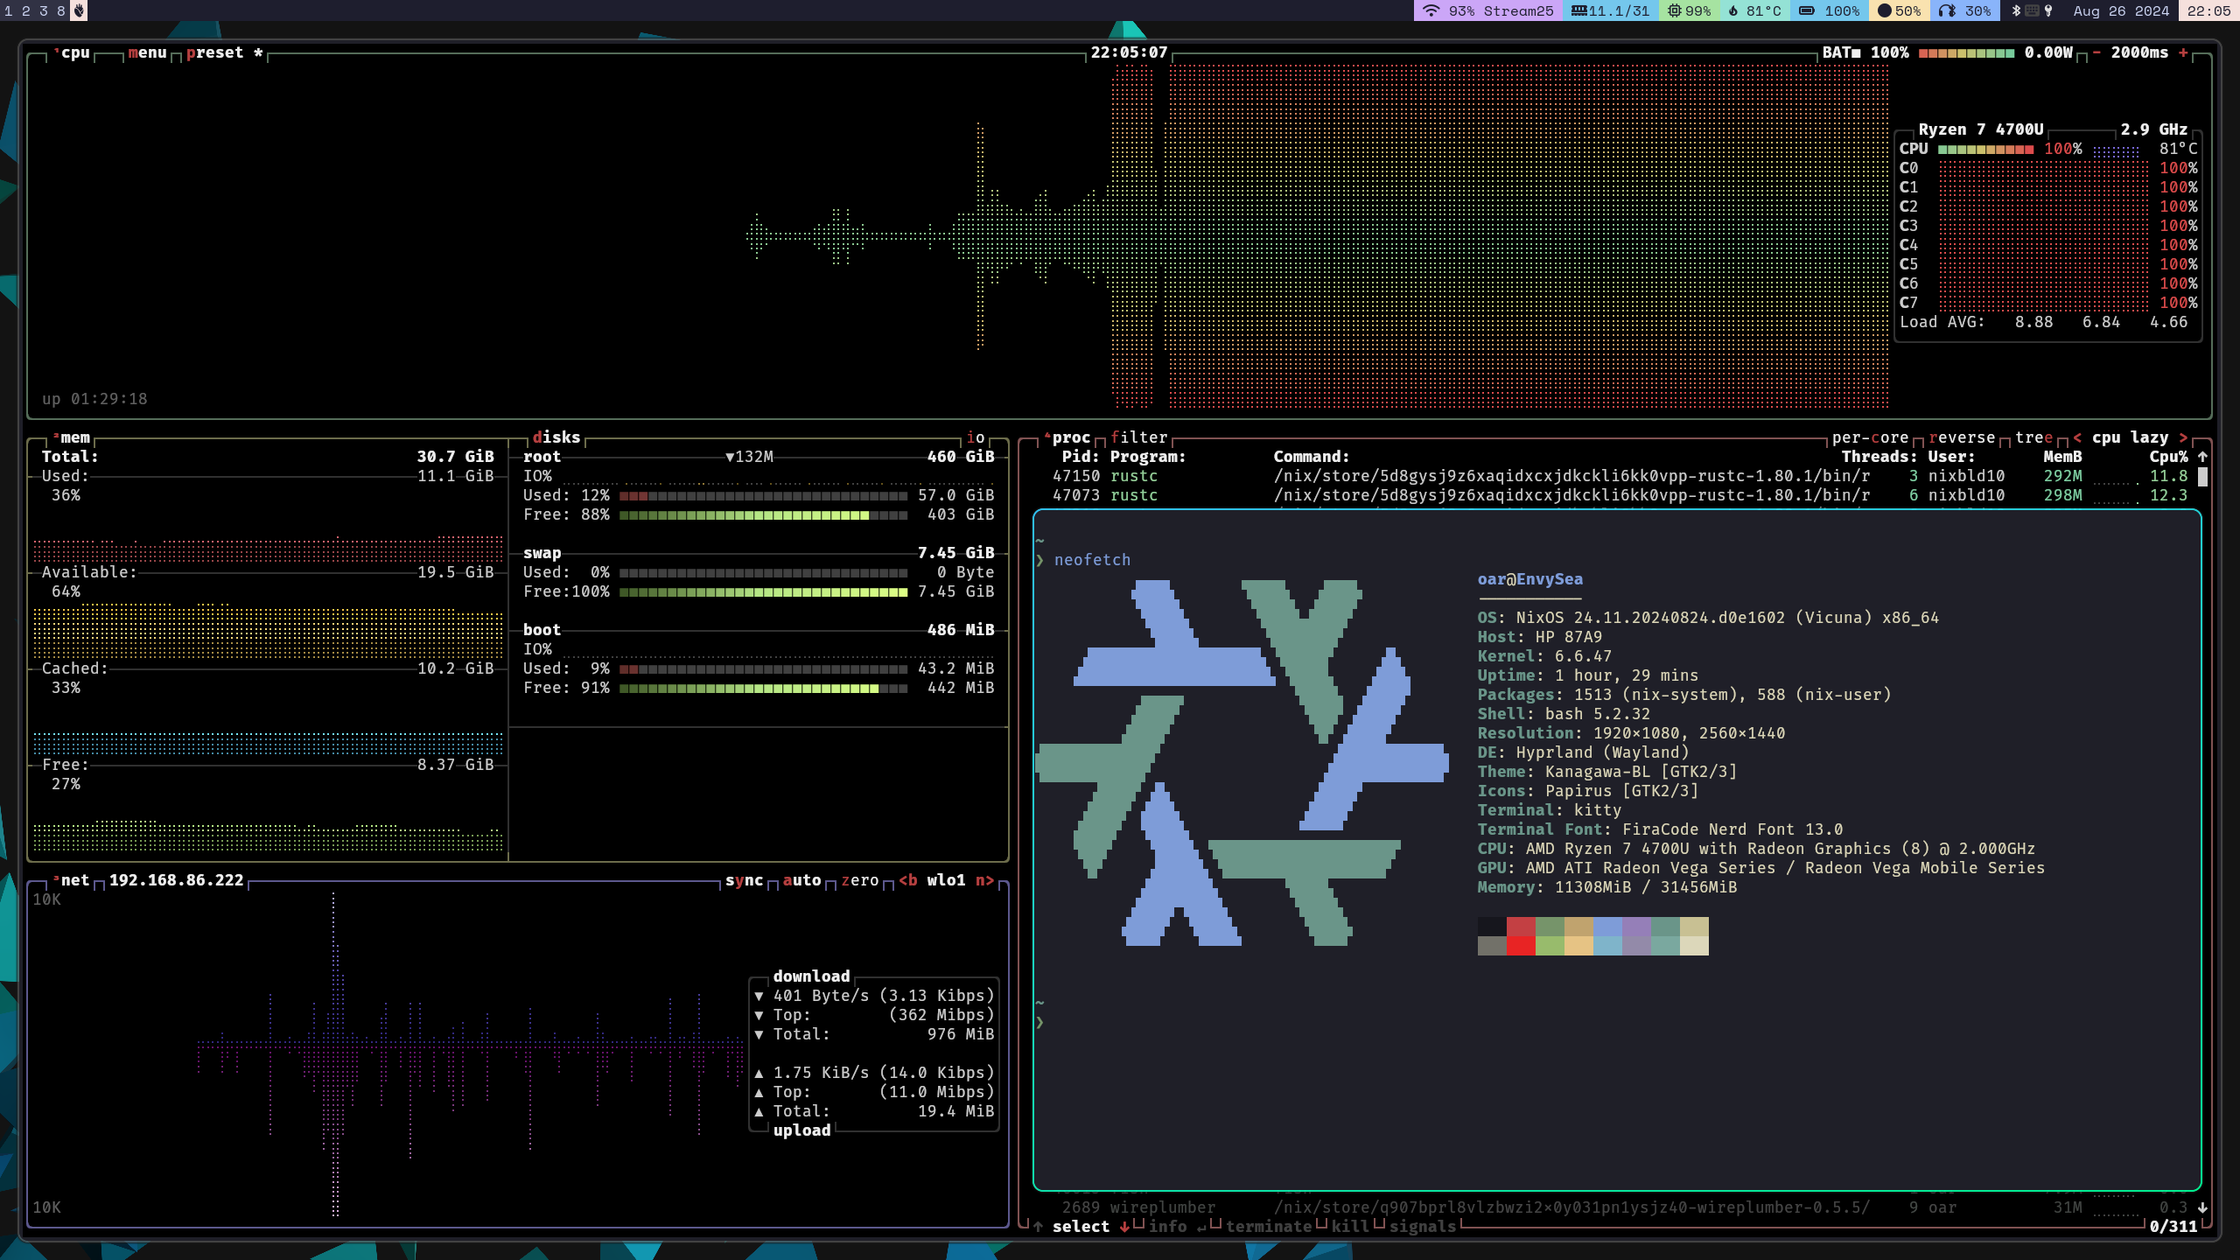Switch to workspace 3
Screen dimensions: 2240x1260
tap(44, 10)
